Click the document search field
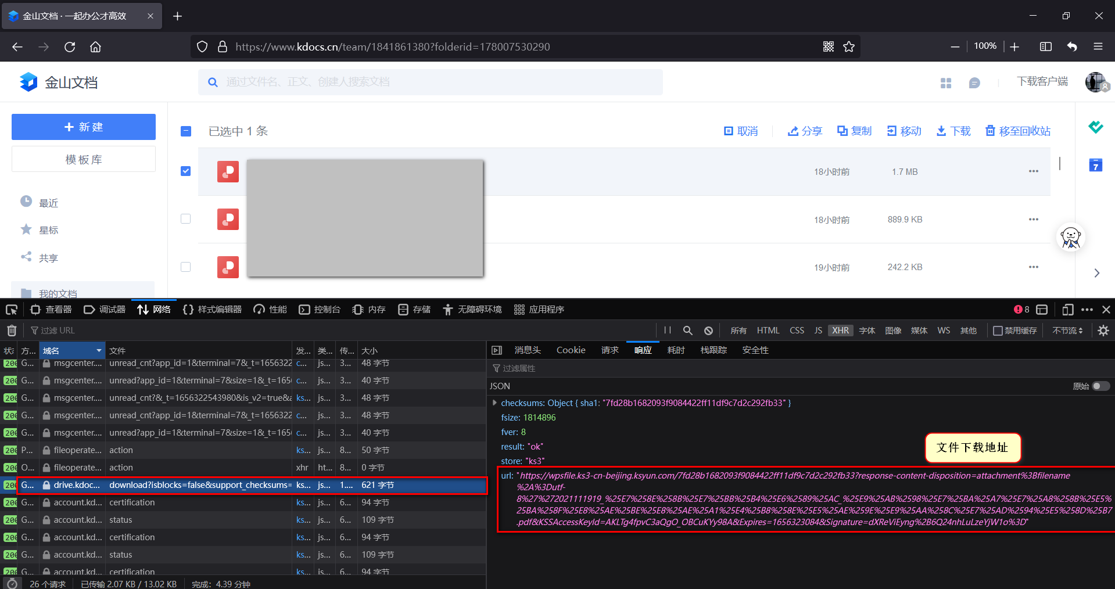Viewport: 1115px width, 589px height. (x=431, y=82)
